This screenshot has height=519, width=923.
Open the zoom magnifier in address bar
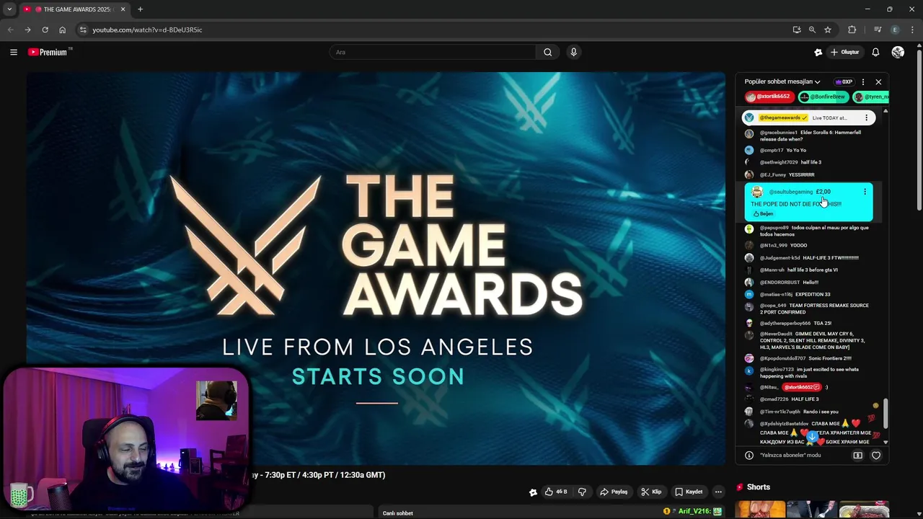point(812,30)
